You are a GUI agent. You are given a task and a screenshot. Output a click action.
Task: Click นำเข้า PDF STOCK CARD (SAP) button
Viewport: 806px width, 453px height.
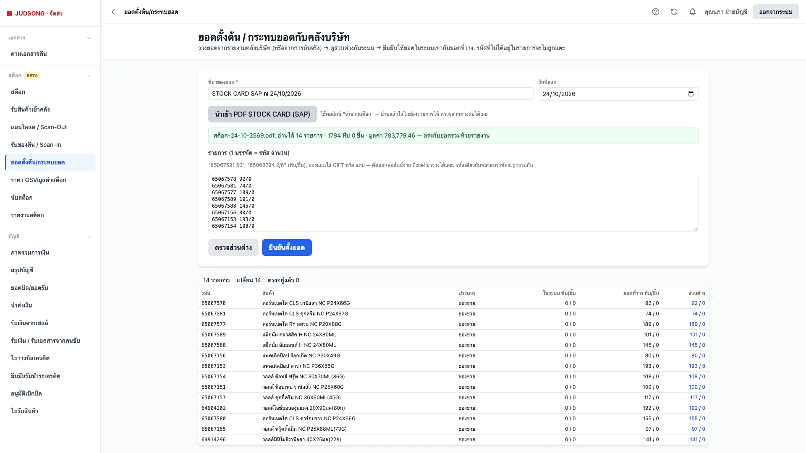pos(262,114)
